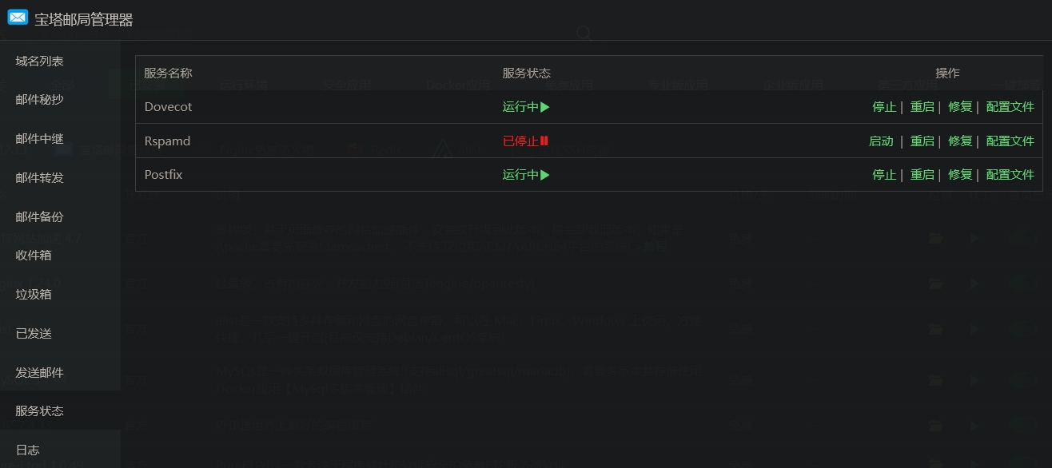The height and width of the screenshot is (468, 1052).
Task: Restart the Postfix service
Action: pyautogui.click(x=922, y=175)
